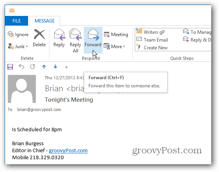Delete the message with the X button
Viewport: 219px width, 172px height.
[x=39, y=38]
